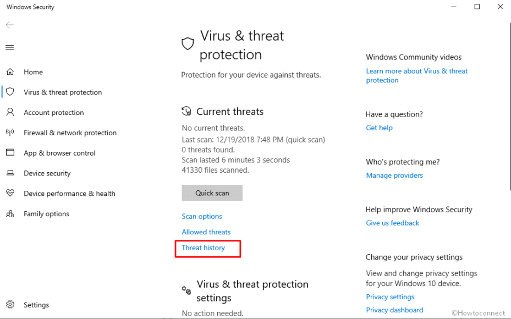Start a Quick scan
Screen dimensions: 511x319
tap(212, 193)
